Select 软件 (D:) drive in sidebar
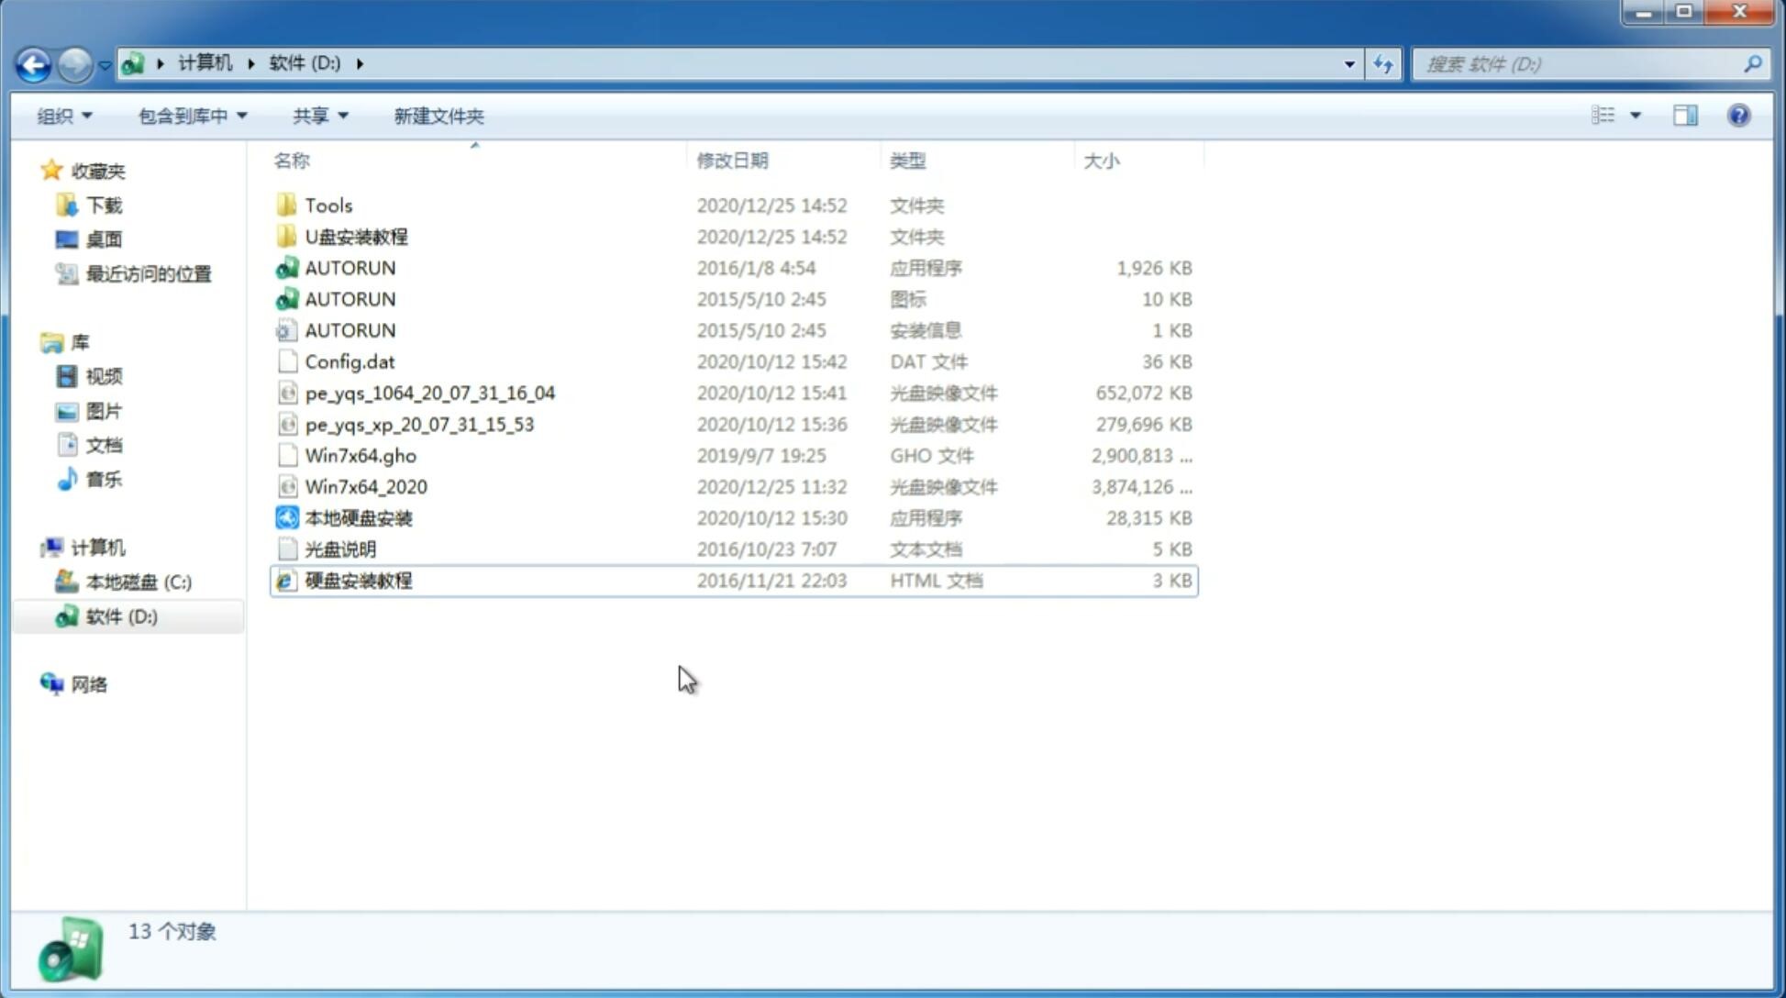 121,615
